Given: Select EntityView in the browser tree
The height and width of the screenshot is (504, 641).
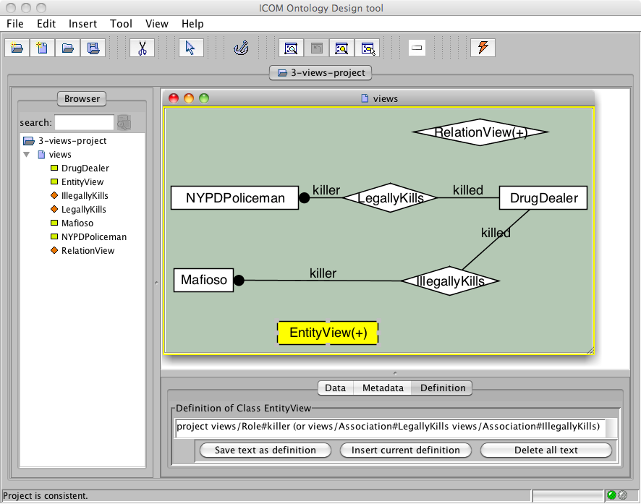Looking at the screenshot, I should point(82,181).
